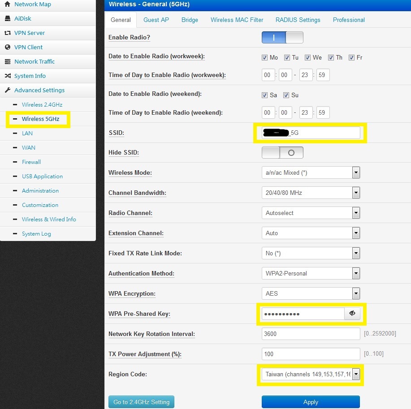Click the workweek start hour field

tap(268, 75)
